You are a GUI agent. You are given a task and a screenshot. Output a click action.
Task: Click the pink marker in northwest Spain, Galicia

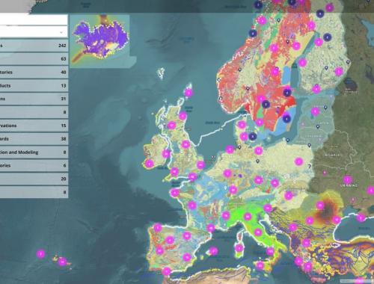click(158, 228)
